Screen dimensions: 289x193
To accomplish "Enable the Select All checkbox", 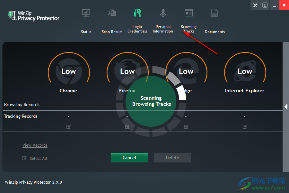I will point(24,158).
